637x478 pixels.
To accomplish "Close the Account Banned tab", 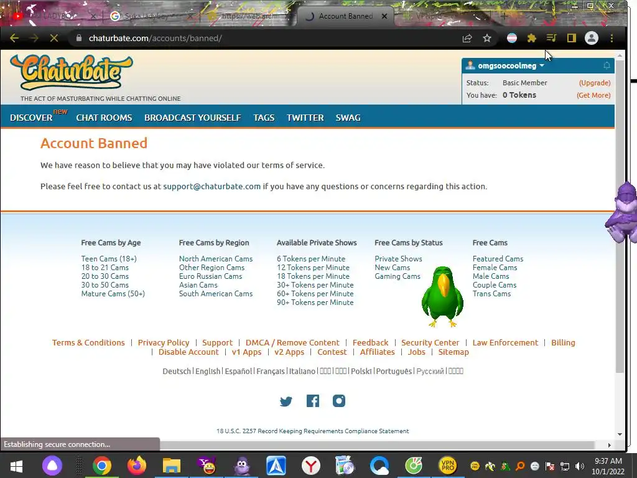I will pyautogui.click(x=384, y=16).
